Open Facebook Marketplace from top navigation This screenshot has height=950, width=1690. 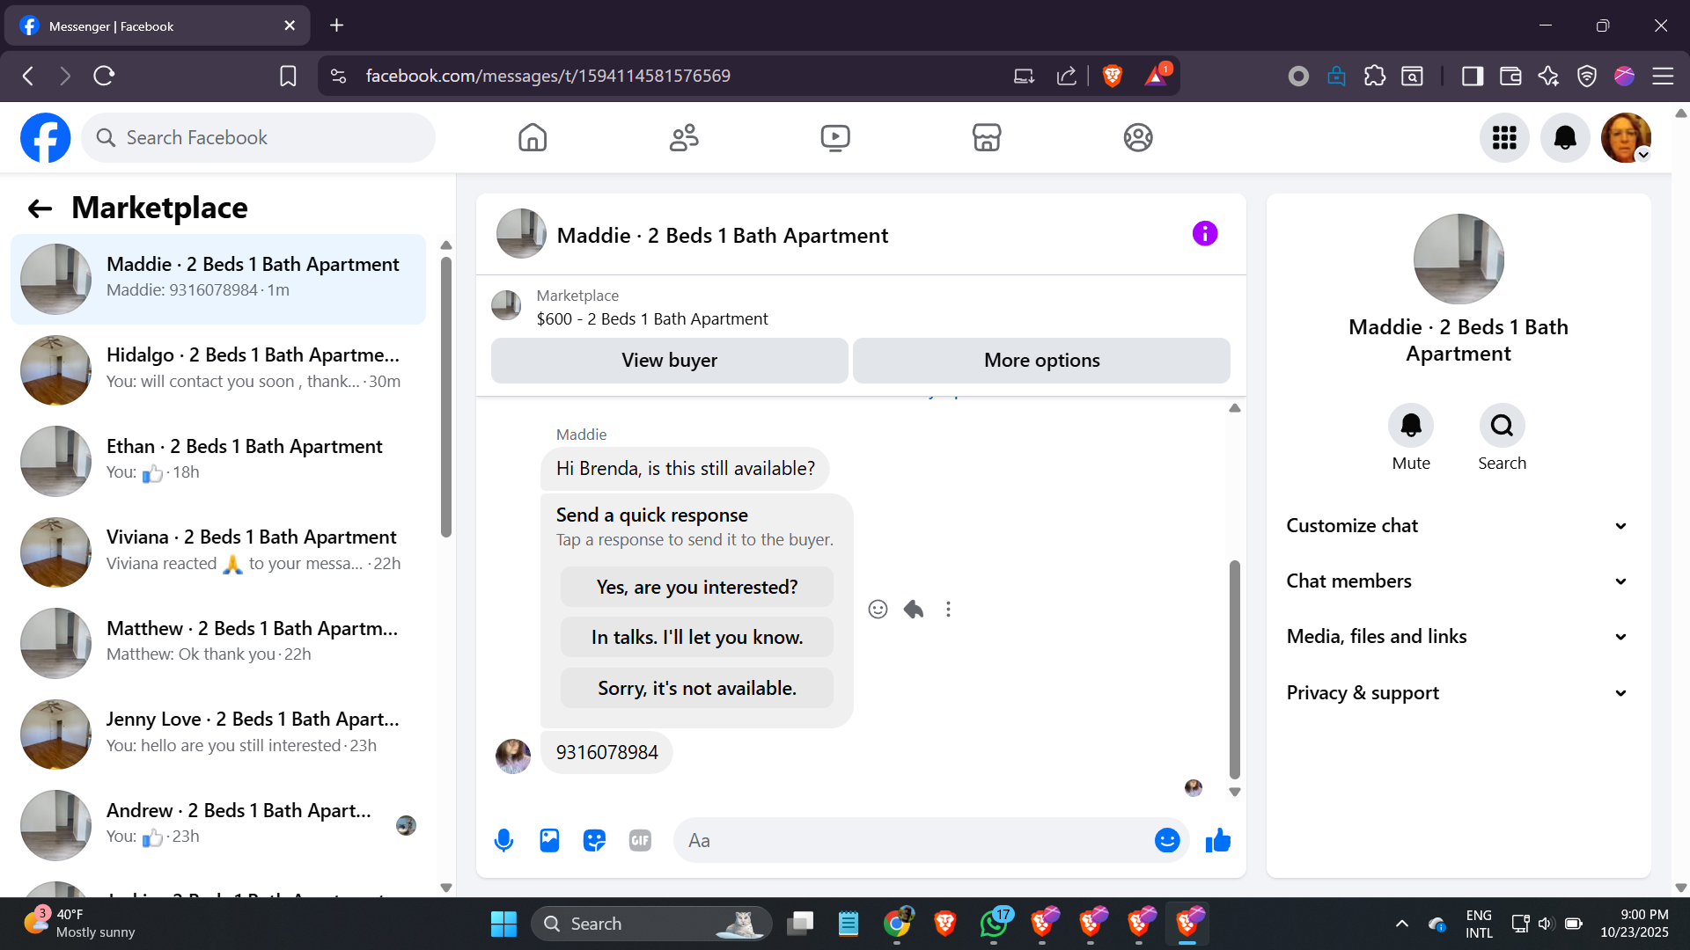point(986,138)
